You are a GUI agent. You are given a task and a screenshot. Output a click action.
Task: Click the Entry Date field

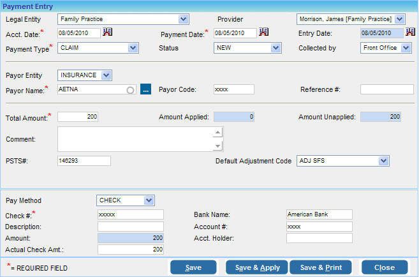(x=382, y=33)
